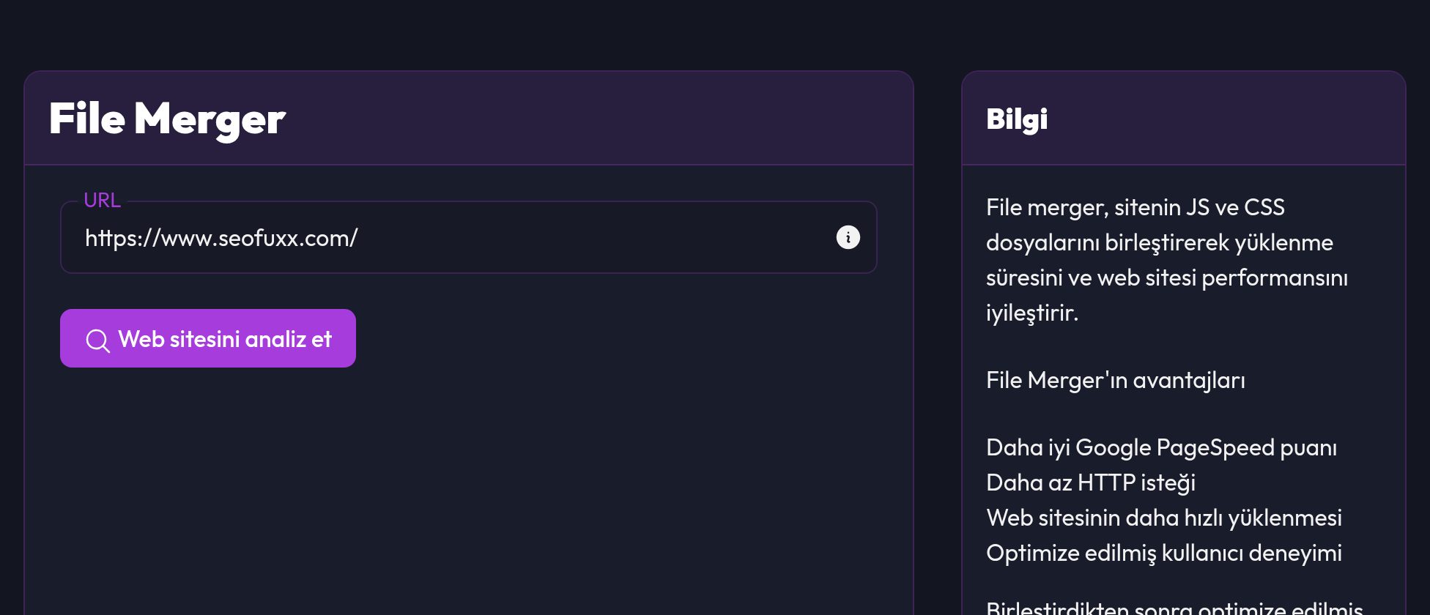Click the File Merger'ın avantajları subheading

click(x=1116, y=380)
